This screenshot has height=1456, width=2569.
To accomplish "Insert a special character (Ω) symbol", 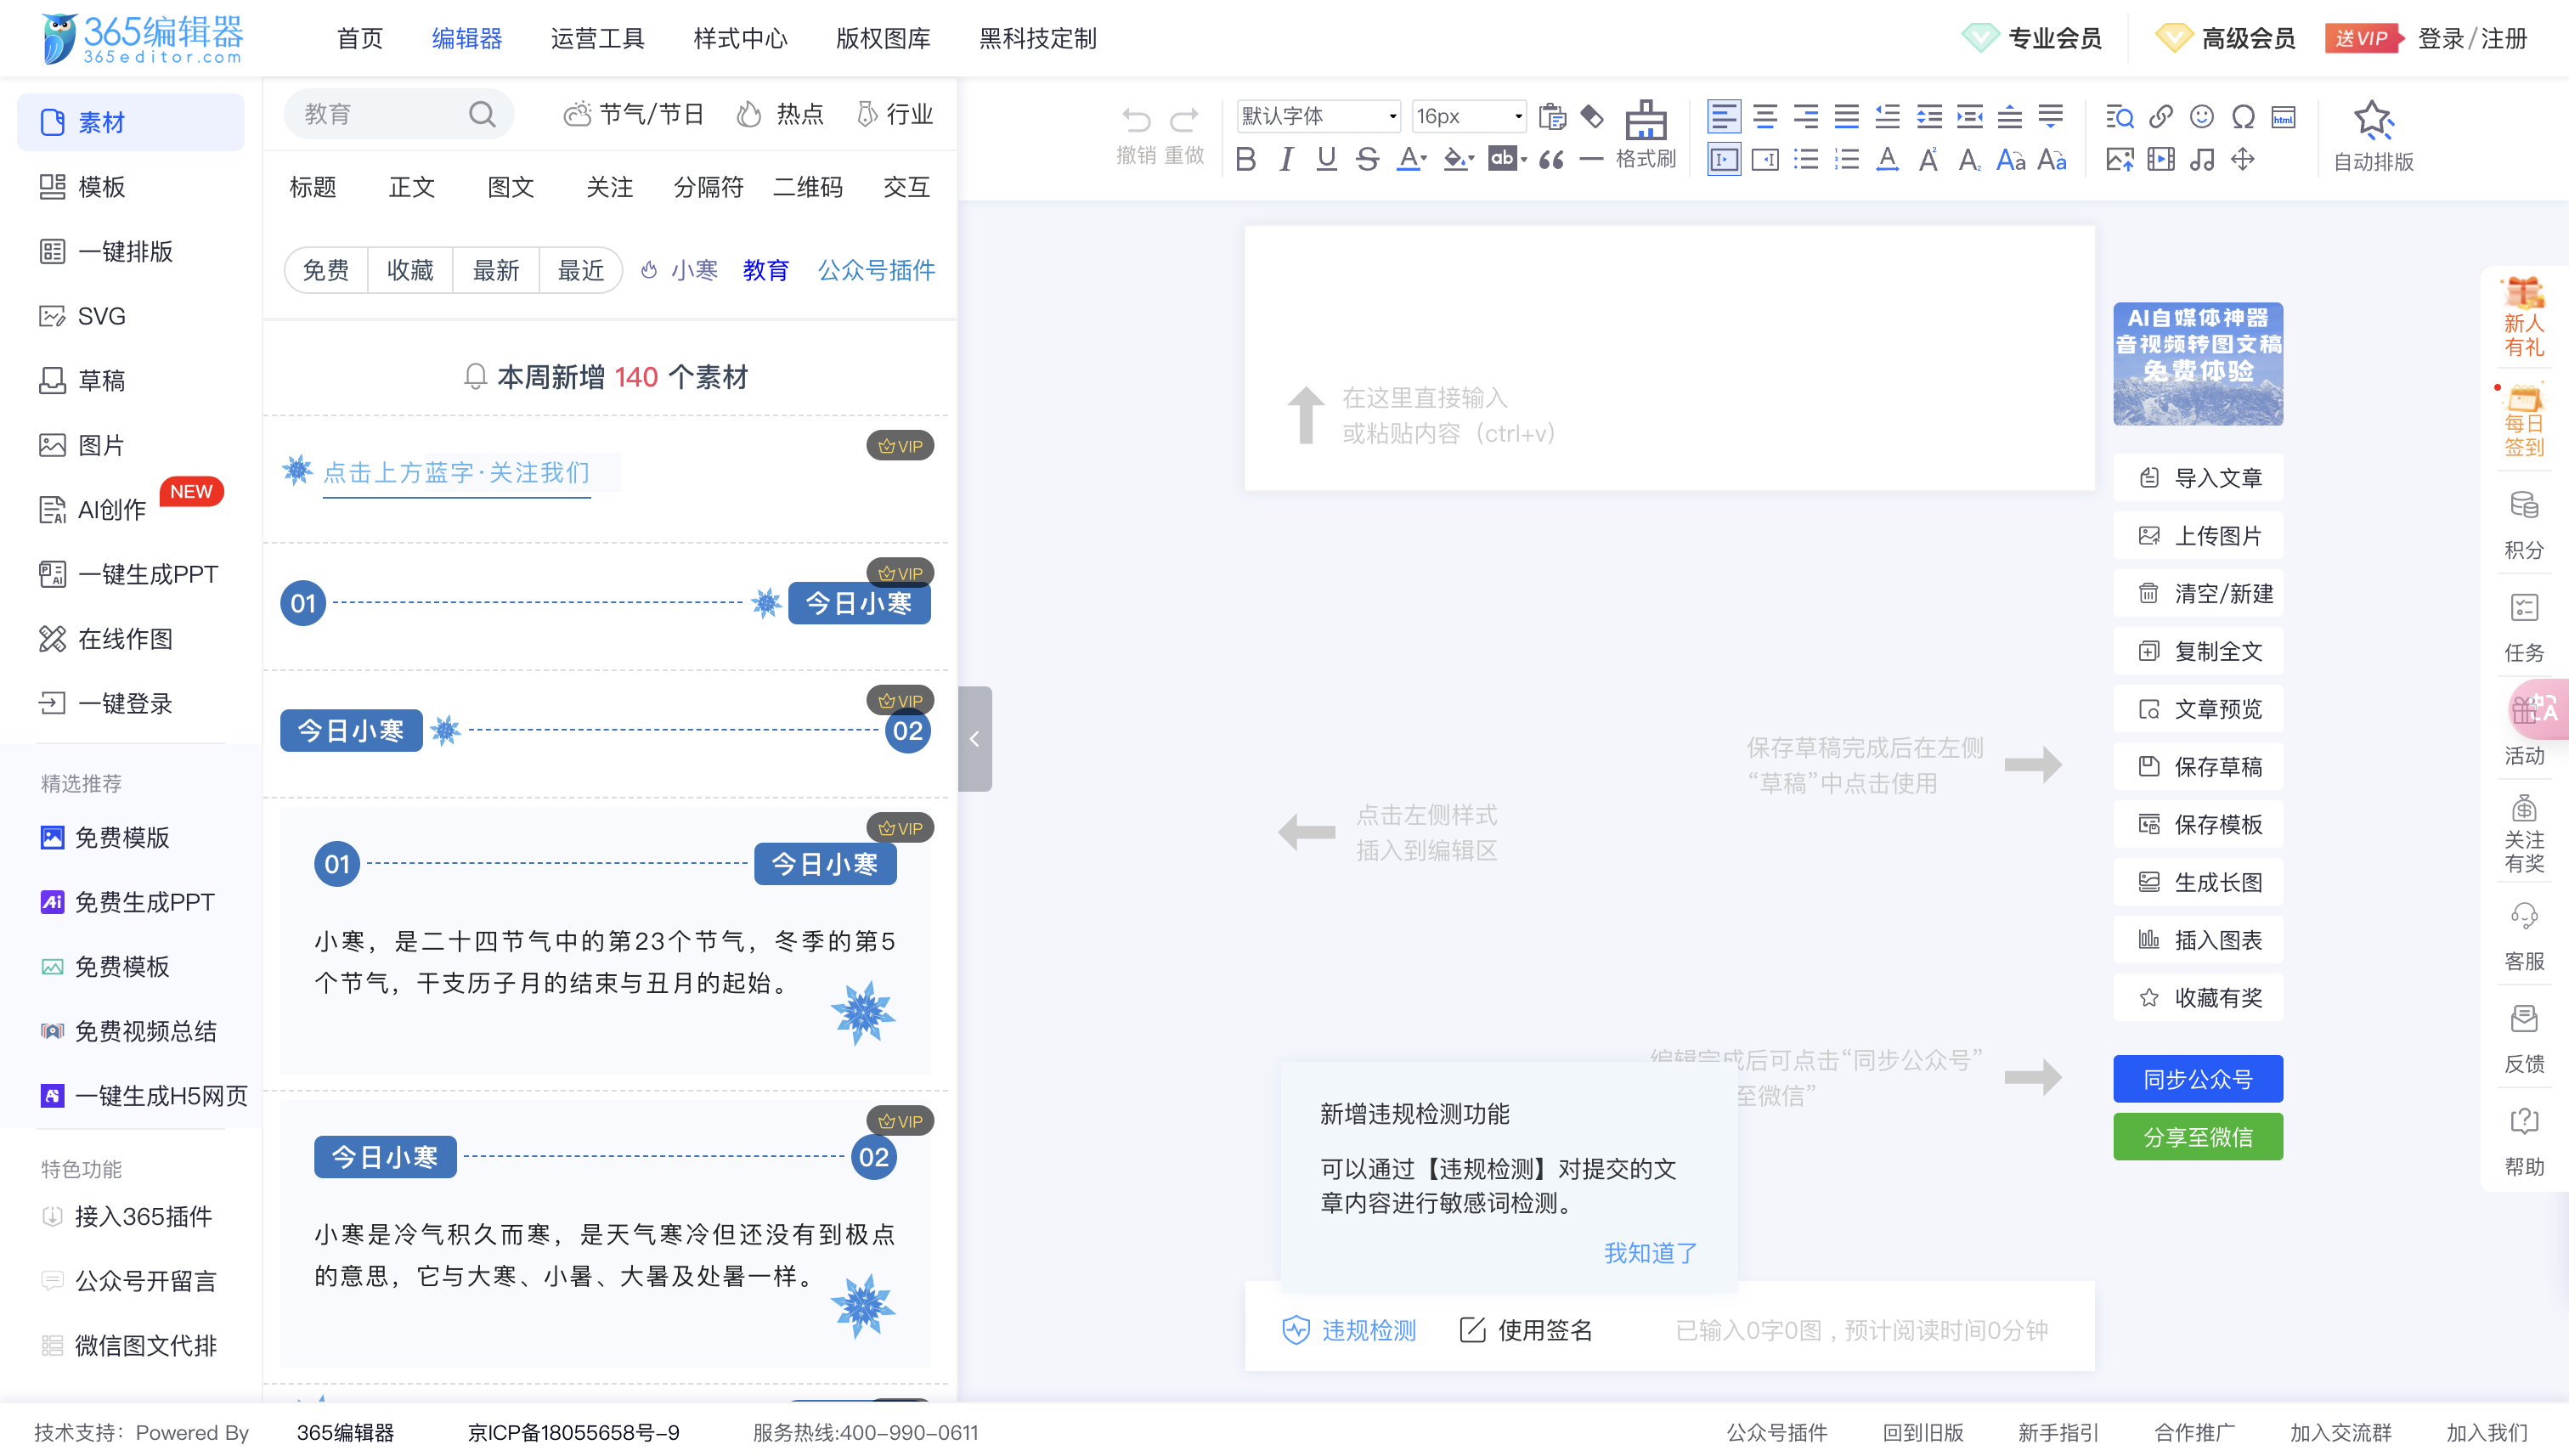I will pyautogui.click(x=2242, y=117).
